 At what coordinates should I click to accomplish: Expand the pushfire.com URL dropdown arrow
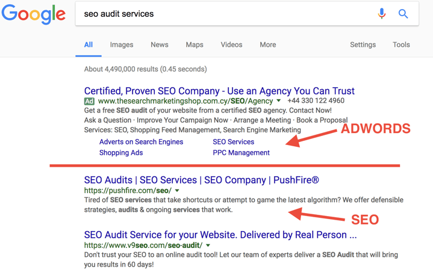(x=177, y=190)
